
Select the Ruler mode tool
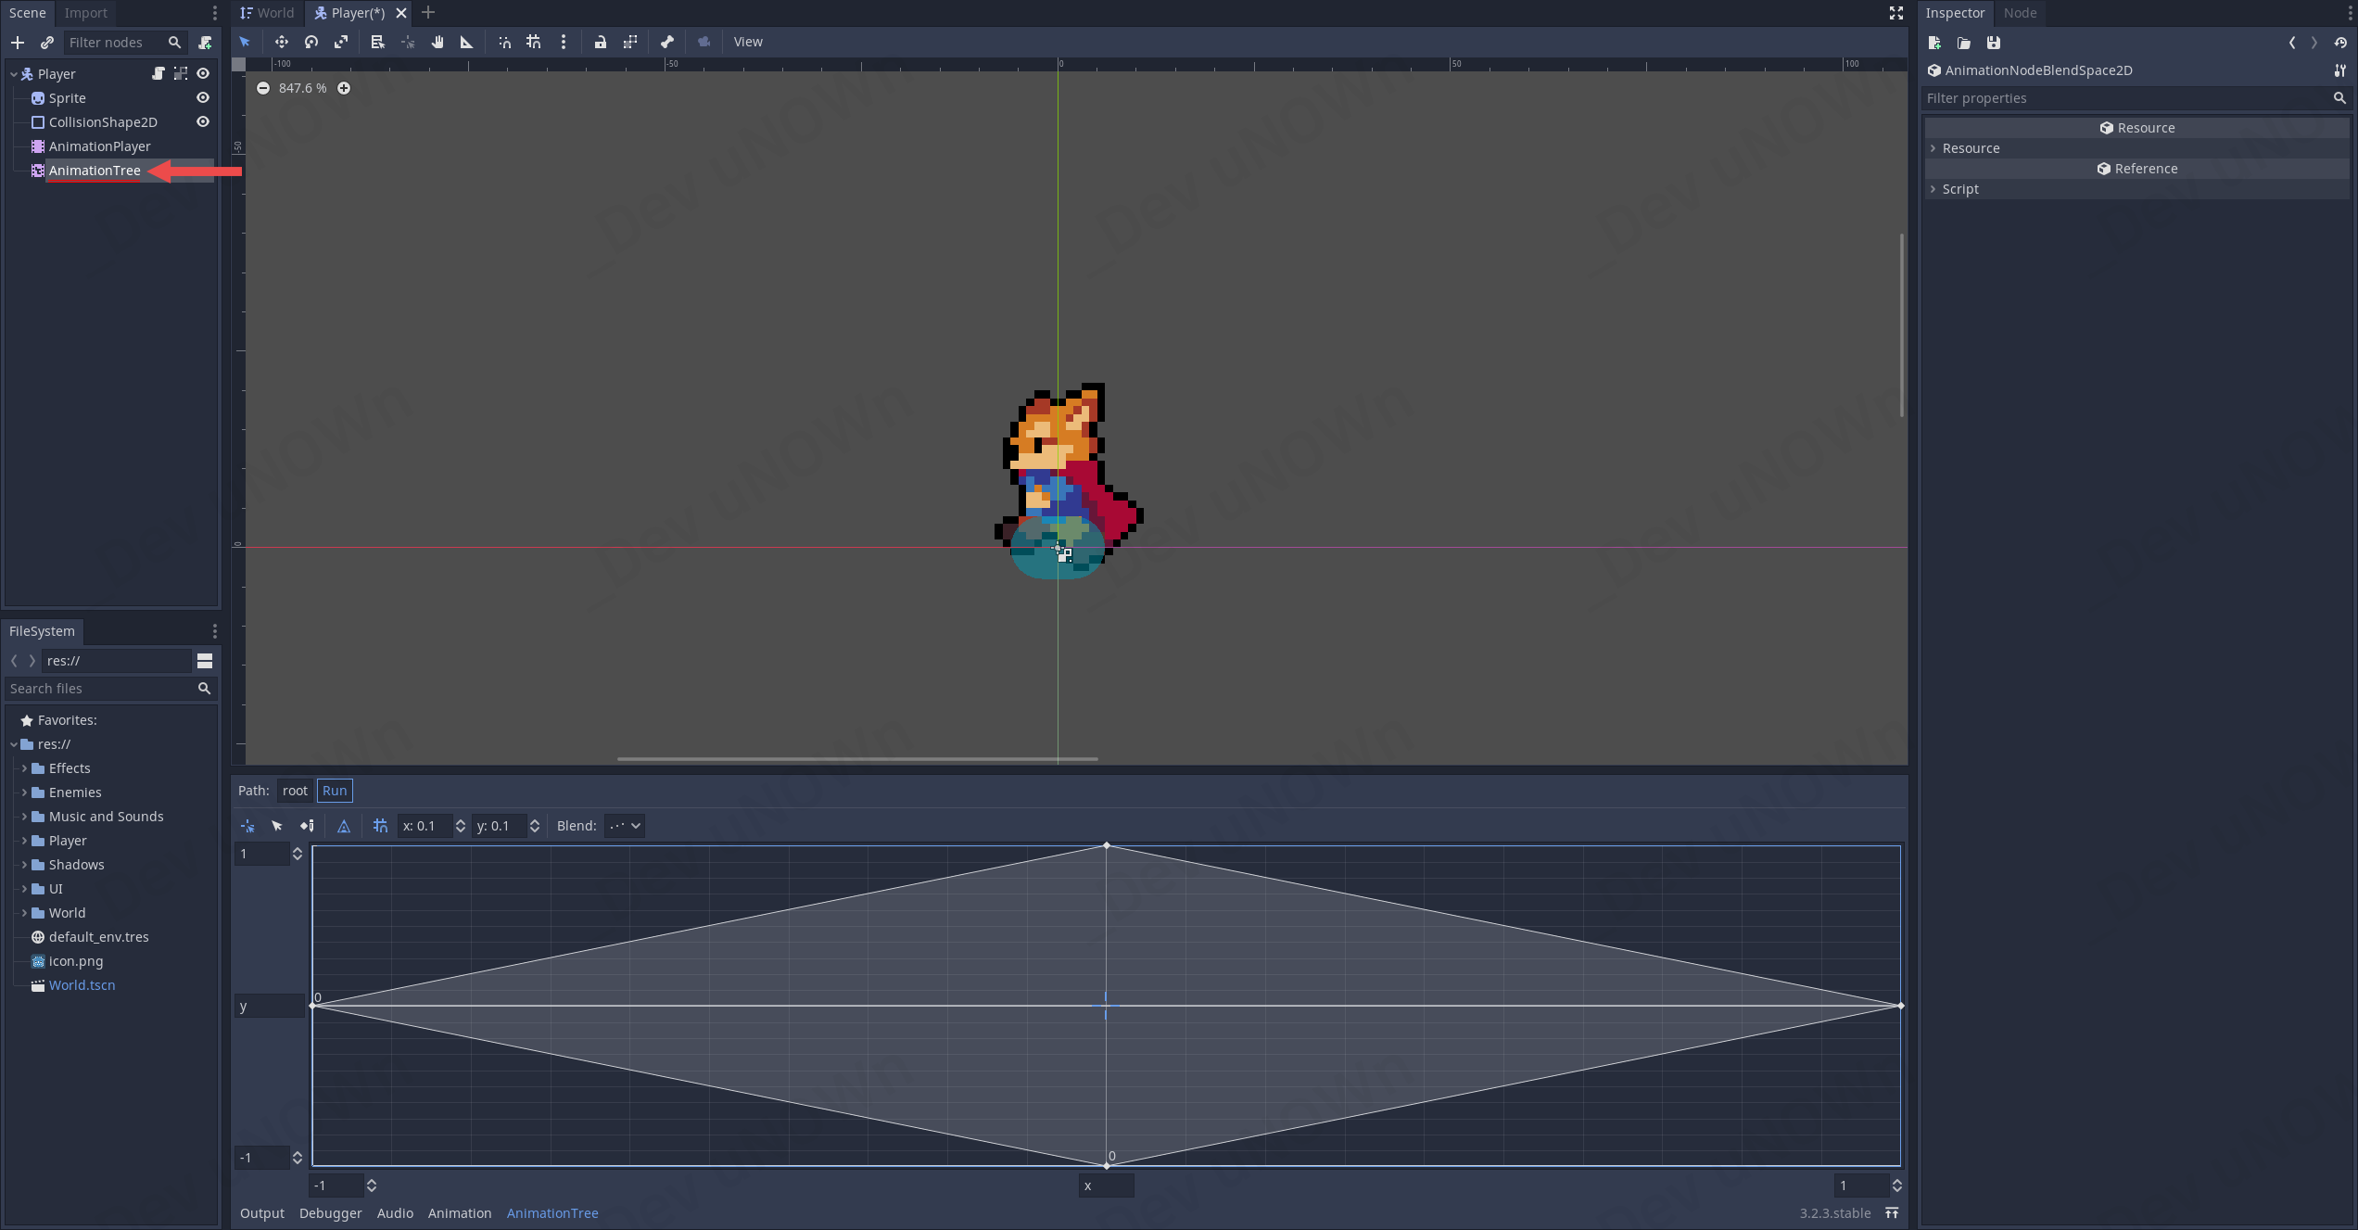click(x=467, y=42)
